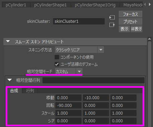Click the 相対空間行列 empty field
The image size is (153, 127).
click(93, 80)
